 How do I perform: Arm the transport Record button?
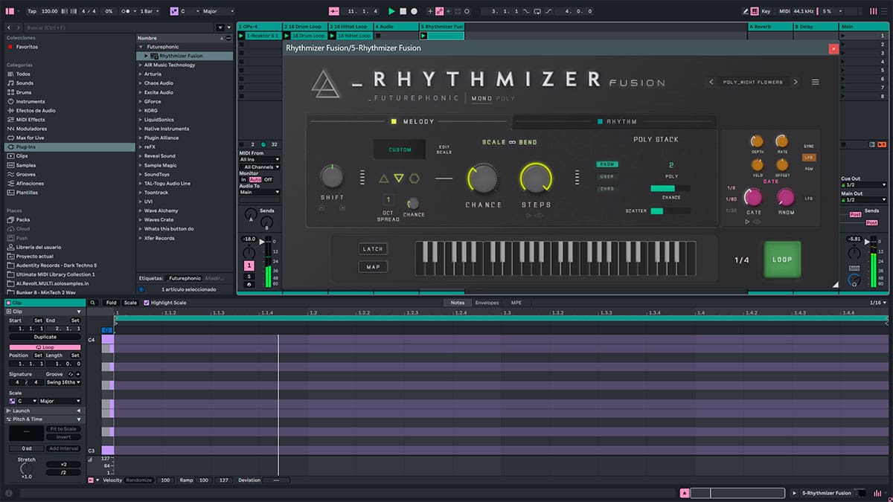point(414,11)
